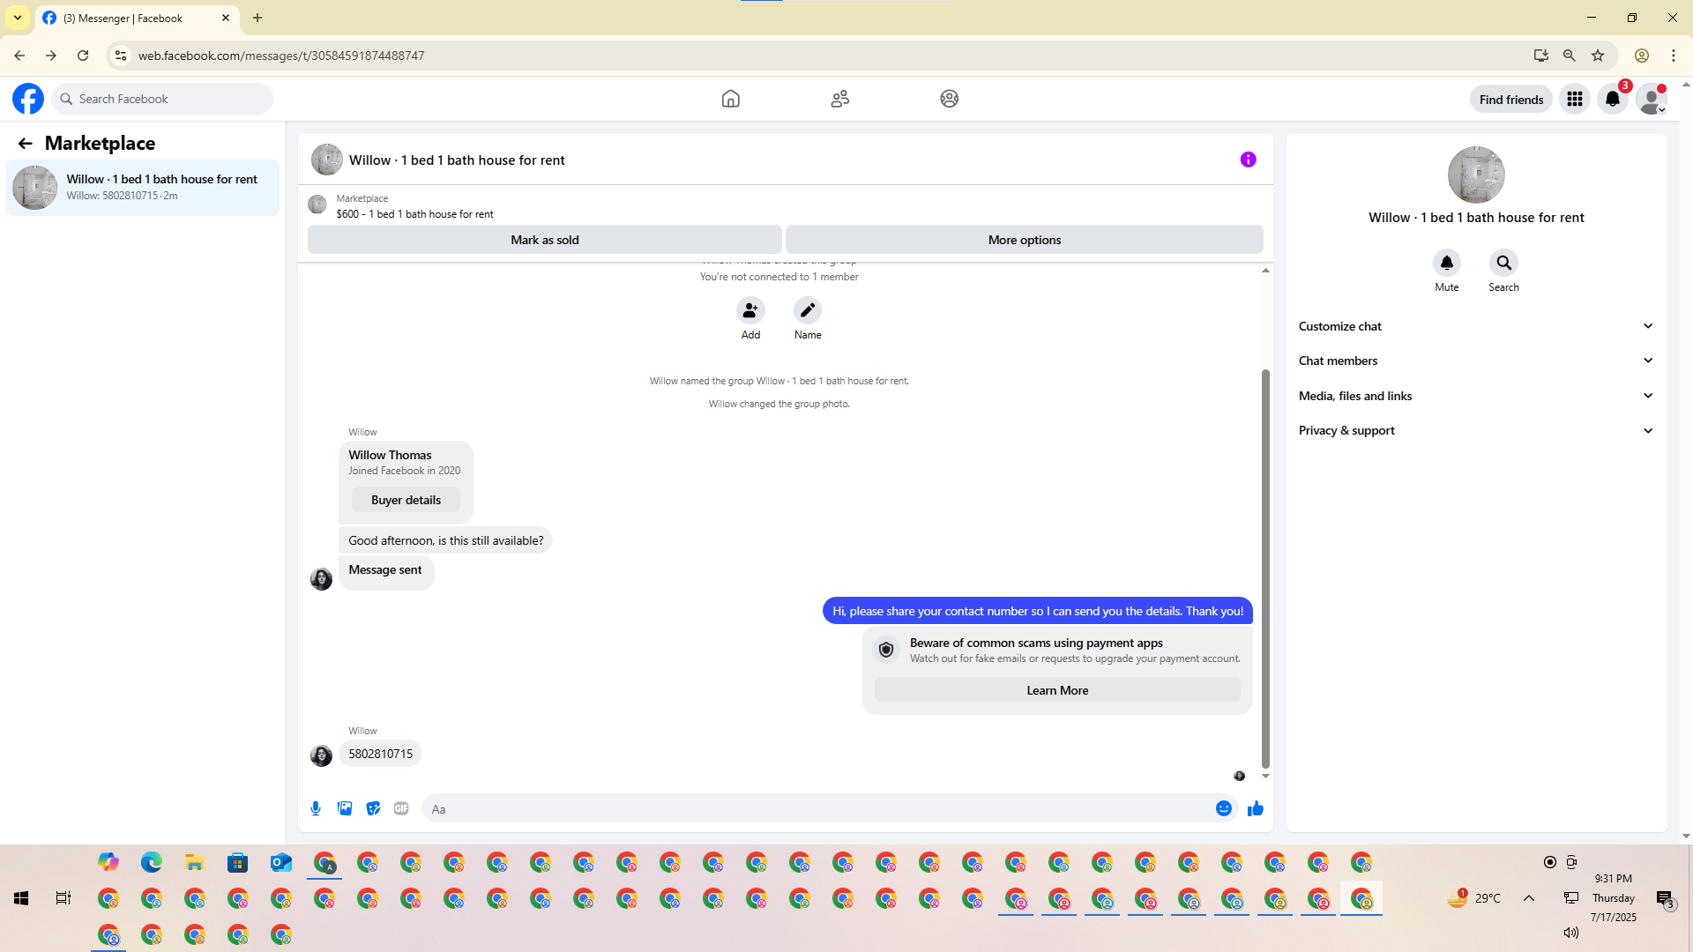Open the weather widget showing 29°C
This screenshot has width=1693, height=952.
[x=1474, y=898]
